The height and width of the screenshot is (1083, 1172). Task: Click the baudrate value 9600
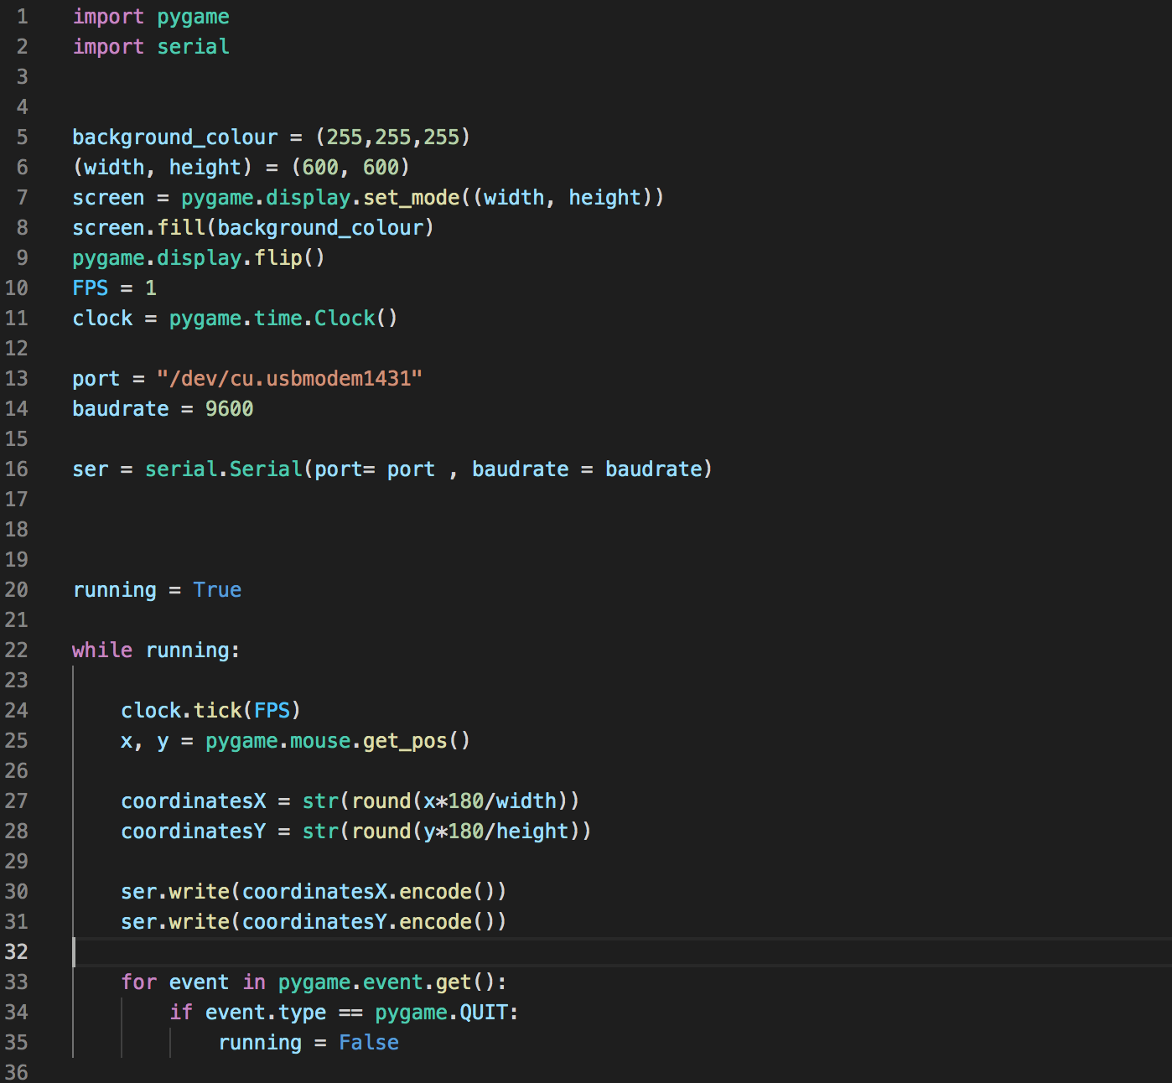232,408
